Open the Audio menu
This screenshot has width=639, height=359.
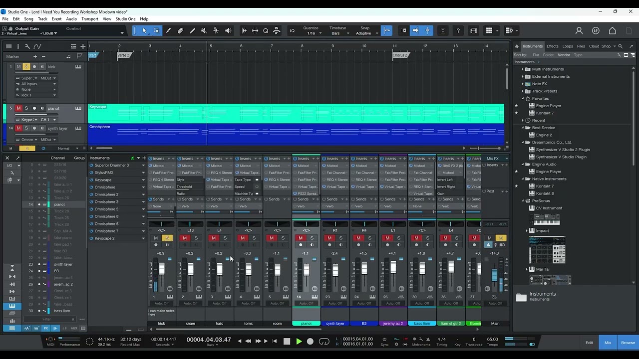71,19
